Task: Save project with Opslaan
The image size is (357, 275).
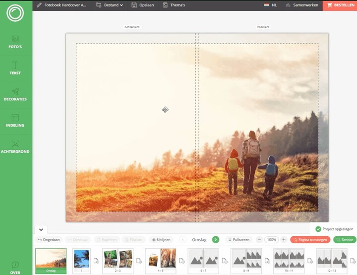Action: 143,5
